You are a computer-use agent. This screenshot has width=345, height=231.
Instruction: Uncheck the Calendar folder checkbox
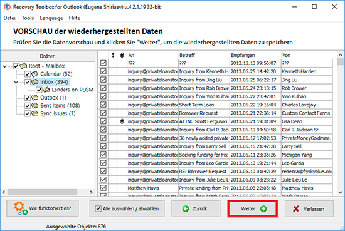pos(28,74)
